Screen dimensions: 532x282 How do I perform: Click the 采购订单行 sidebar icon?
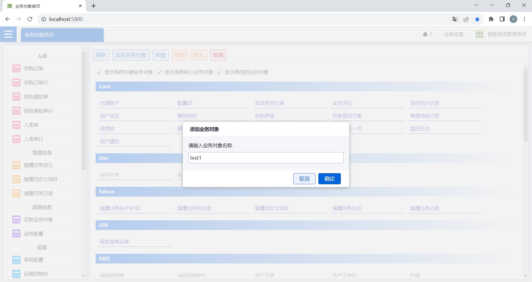[16, 82]
